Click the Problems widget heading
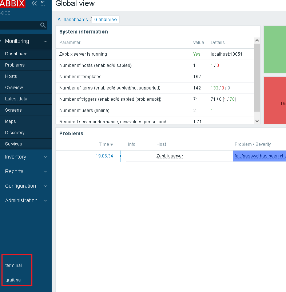 (x=71, y=133)
